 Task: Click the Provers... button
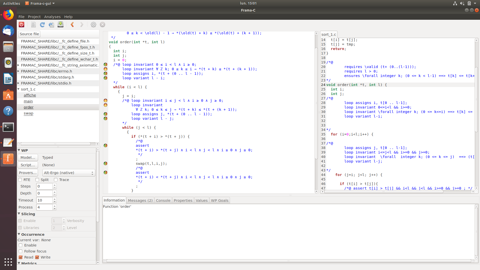(x=28, y=173)
